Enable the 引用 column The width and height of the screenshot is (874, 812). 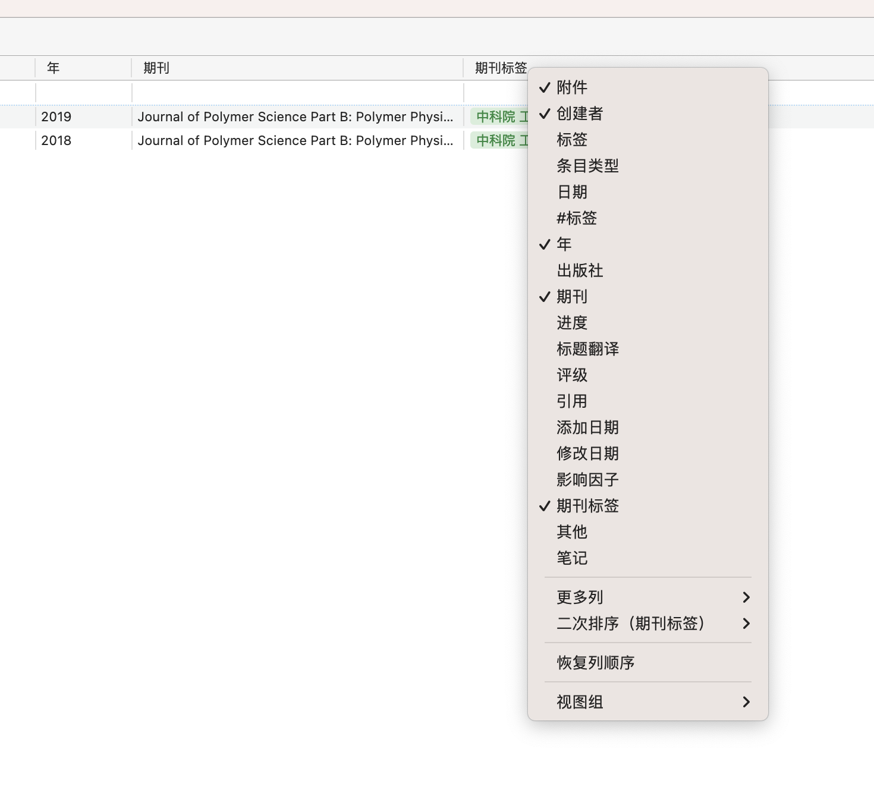pos(648,401)
